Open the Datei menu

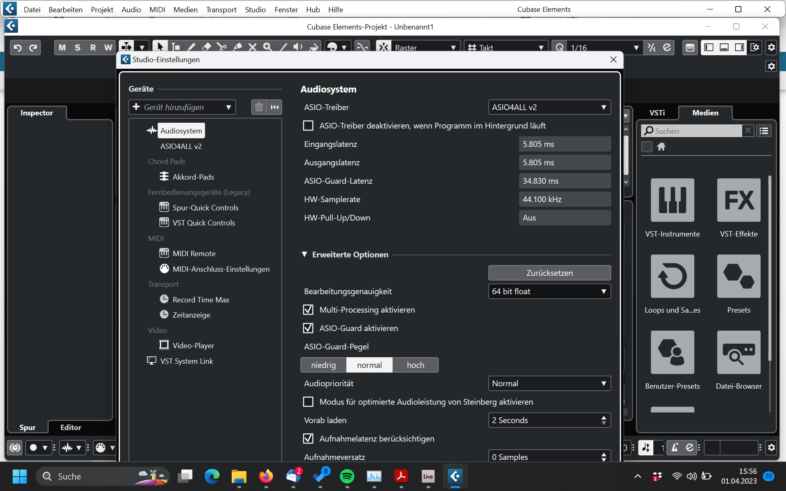point(32,9)
